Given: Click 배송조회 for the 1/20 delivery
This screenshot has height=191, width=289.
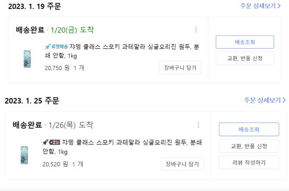Looking at the screenshot, I should 245,42.
